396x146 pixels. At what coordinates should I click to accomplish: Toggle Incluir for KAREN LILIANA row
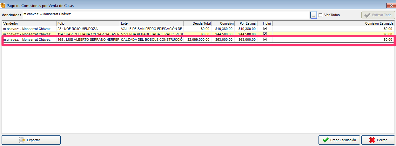[265, 34]
